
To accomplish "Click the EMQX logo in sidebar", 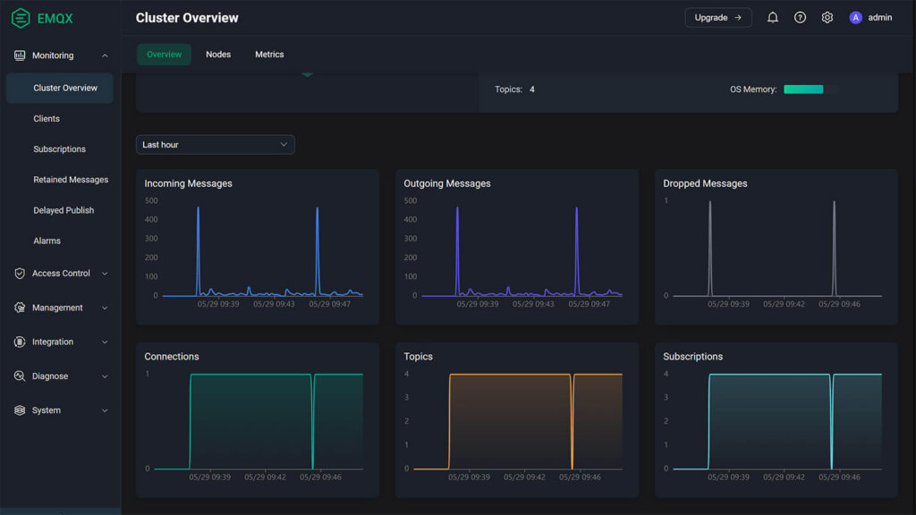I will point(39,17).
